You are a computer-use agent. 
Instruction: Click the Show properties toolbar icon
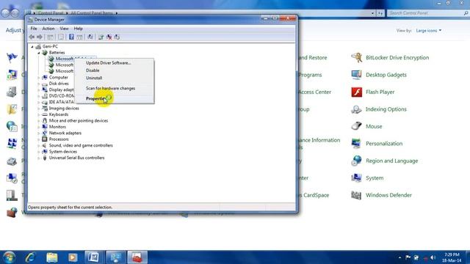61,37
